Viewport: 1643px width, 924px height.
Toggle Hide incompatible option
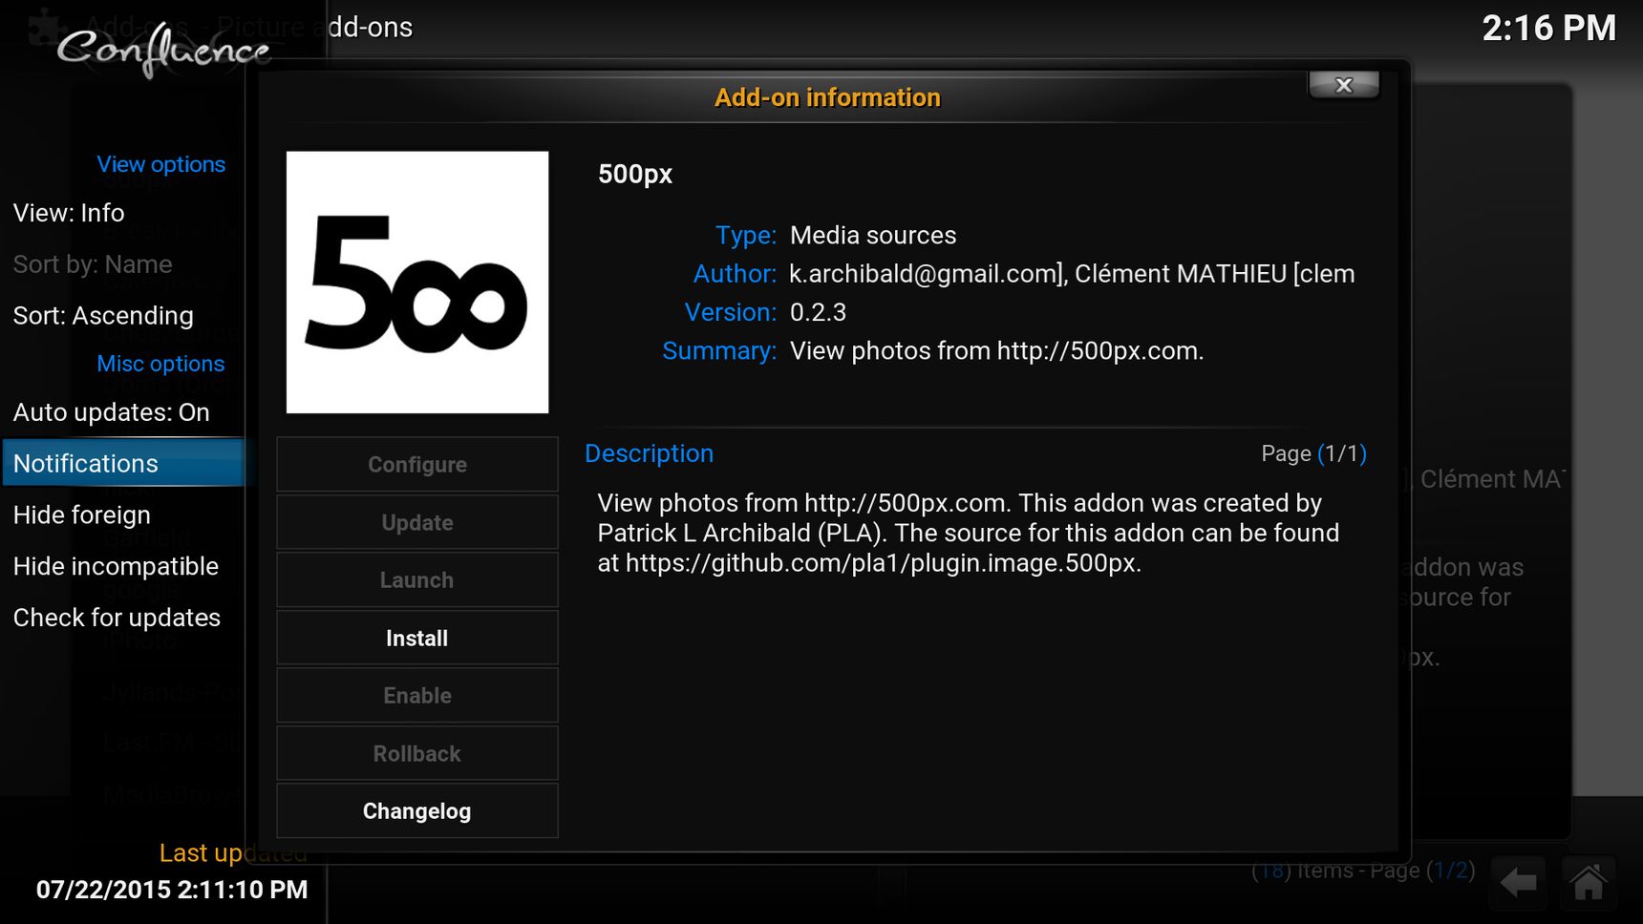click(x=122, y=566)
